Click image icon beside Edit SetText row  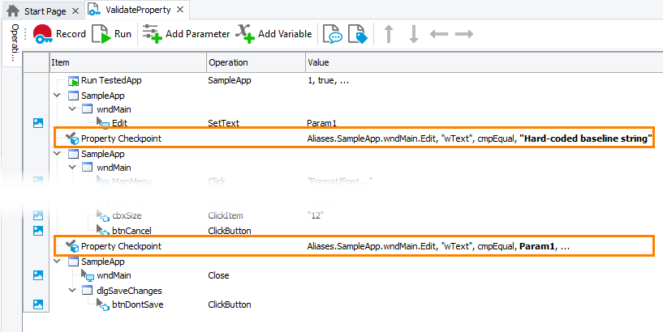click(37, 123)
